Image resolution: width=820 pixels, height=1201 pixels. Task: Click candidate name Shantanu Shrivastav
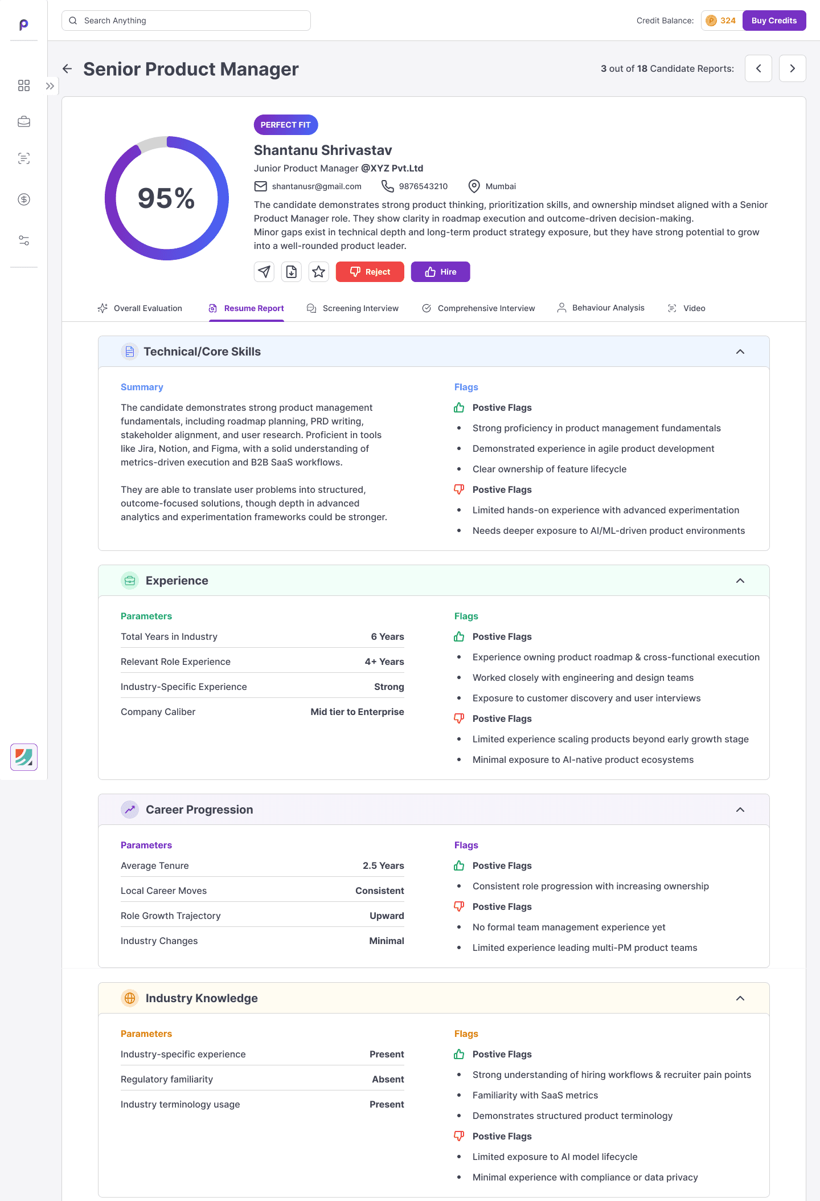click(323, 150)
